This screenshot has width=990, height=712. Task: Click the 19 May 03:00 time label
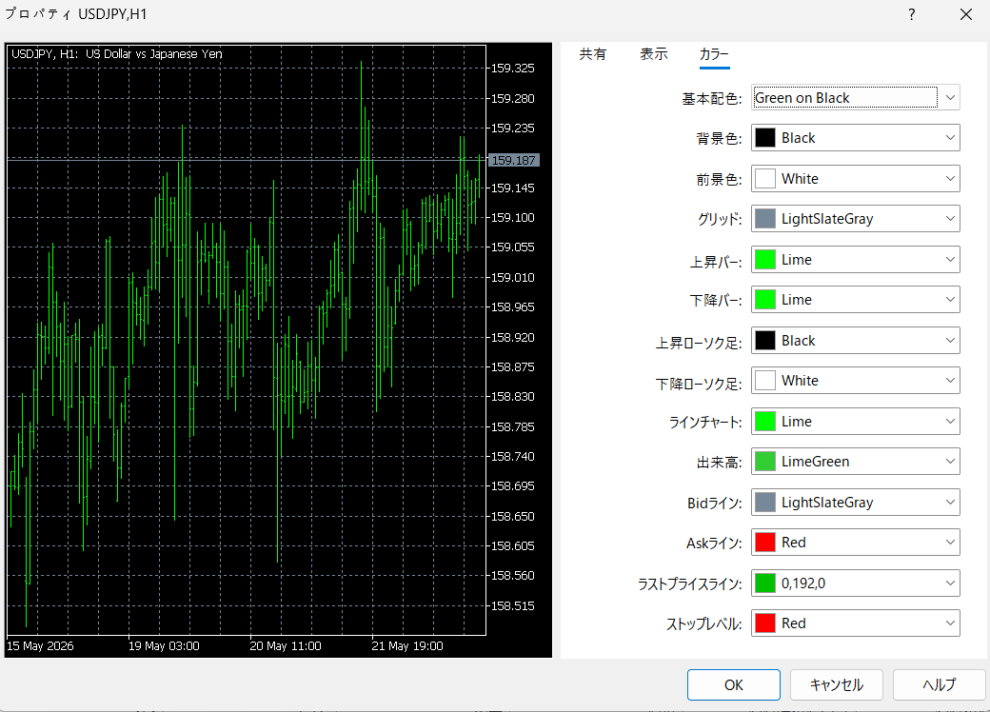(164, 646)
